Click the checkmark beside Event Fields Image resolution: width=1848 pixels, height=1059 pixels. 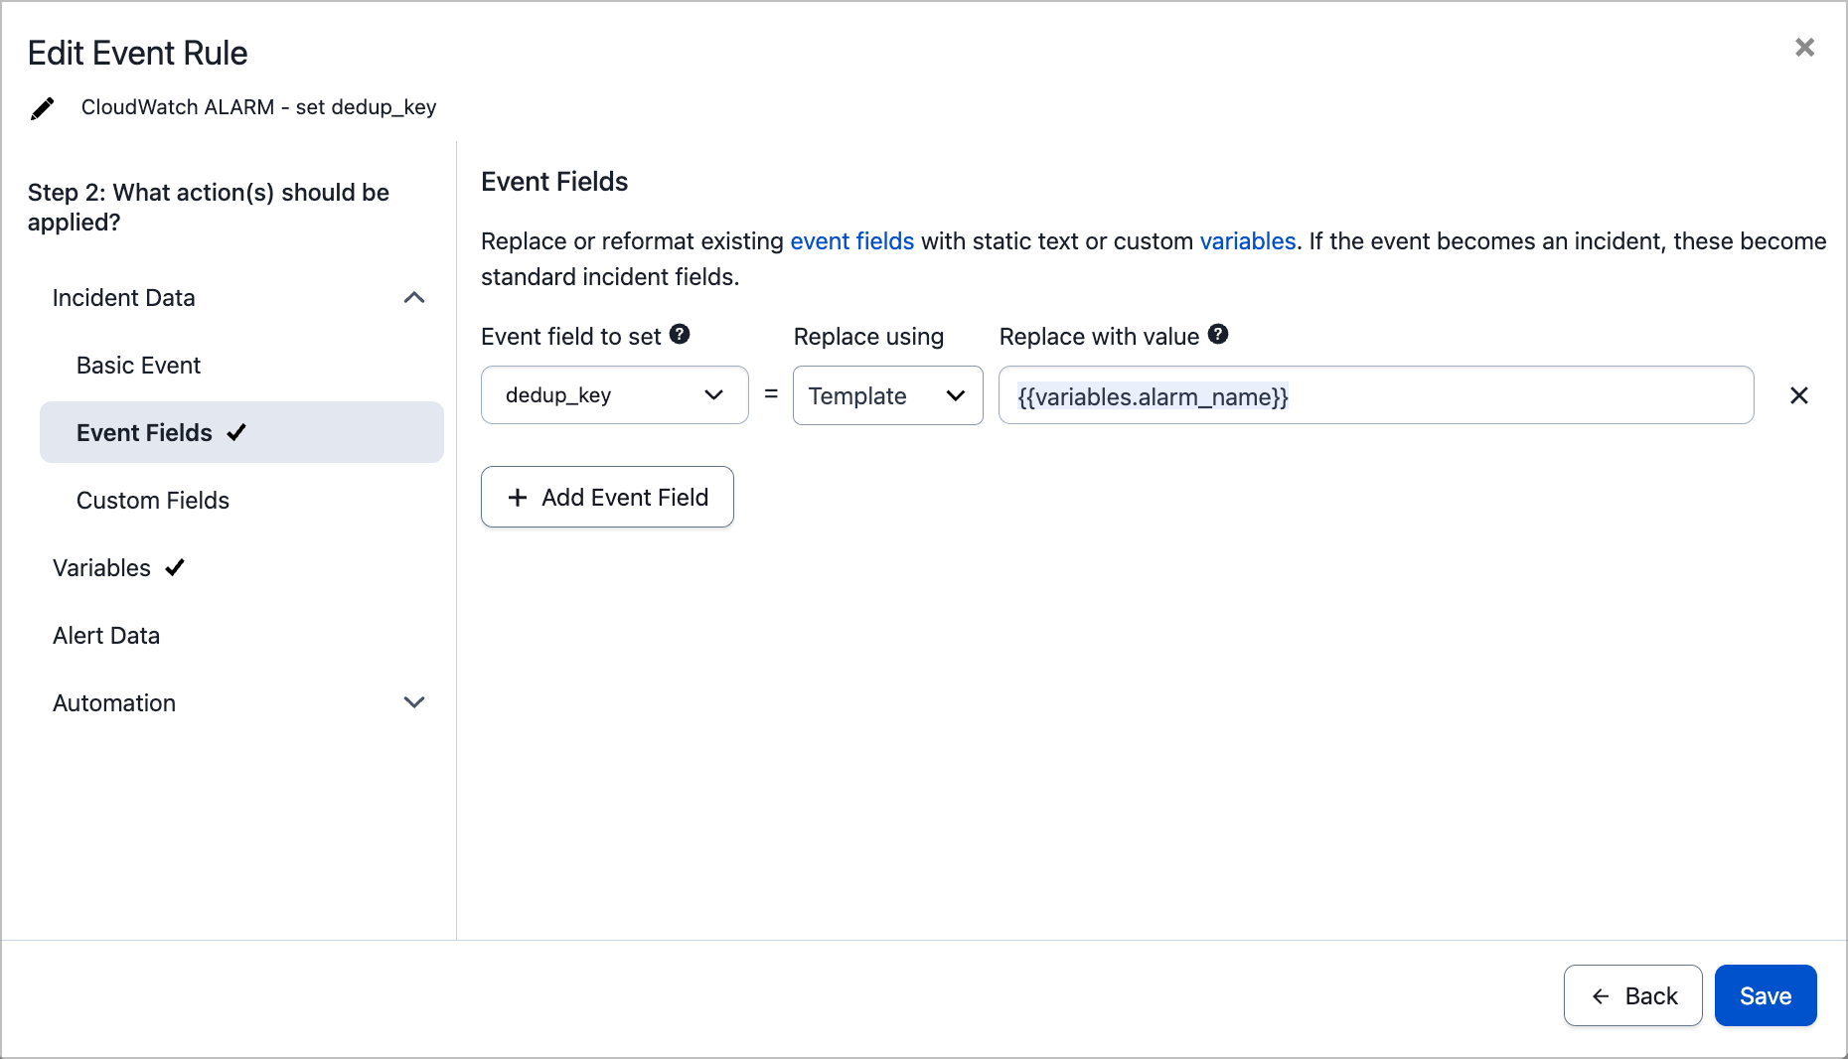[x=236, y=433]
